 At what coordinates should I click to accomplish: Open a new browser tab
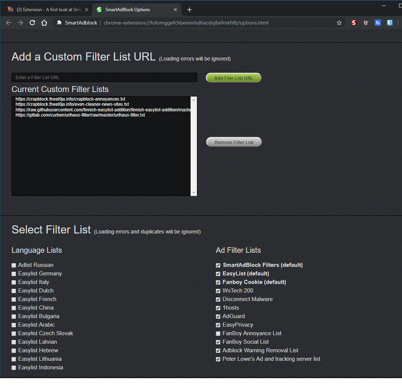click(189, 10)
